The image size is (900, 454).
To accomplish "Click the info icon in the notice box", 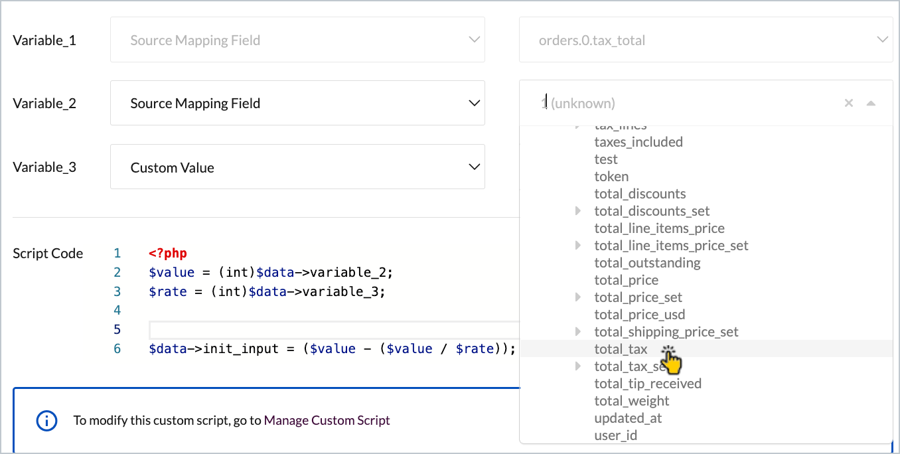I will tap(46, 421).
